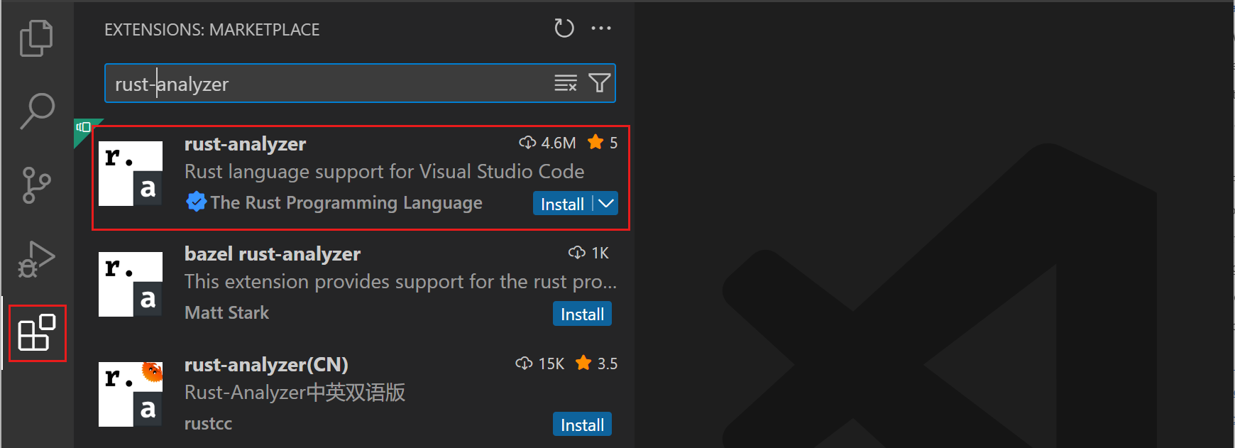This screenshot has height=448, width=1235.
Task: Select the Run and Debug icon
Action: [x=36, y=258]
